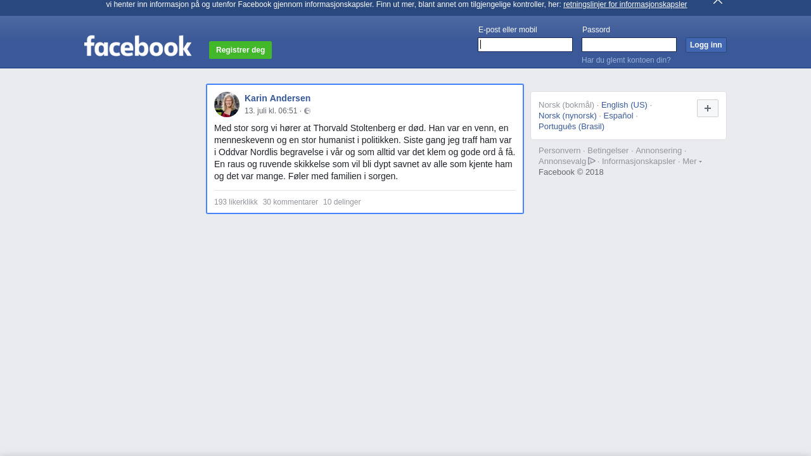Screen dimensions: 811x456
Task: Switch language to Norsk (nynorsk)
Action: pos(567,116)
